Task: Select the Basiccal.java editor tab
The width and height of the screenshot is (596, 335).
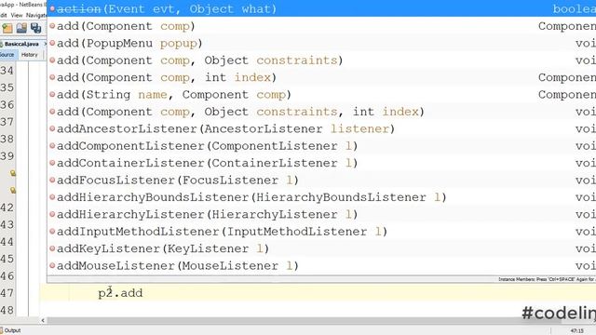Action: [x=21, y=44]
